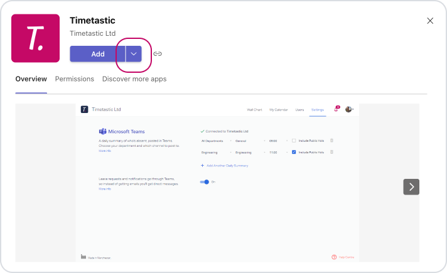
Task: Uncheck Include Public Hols for Engineering row
Action: coord(294,152)
